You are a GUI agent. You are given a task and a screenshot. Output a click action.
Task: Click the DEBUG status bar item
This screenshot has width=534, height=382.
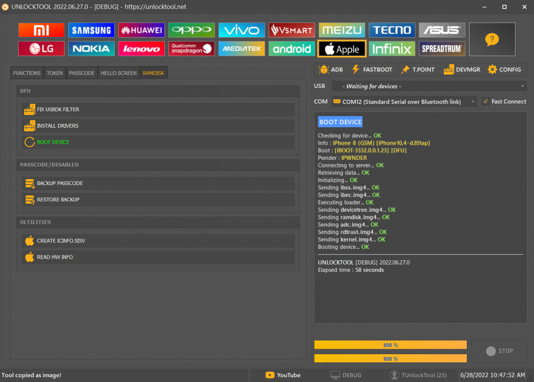(346, 375)
